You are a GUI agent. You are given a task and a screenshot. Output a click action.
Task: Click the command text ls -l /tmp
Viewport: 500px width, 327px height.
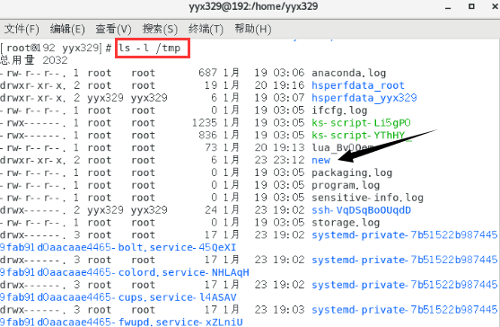click(149, 48)
